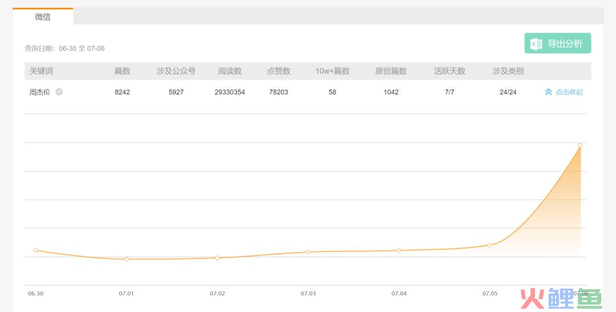Click the query date range 06-30 至 07-06
The height and width of the screenshot is (312, 616).
[82, 48]
